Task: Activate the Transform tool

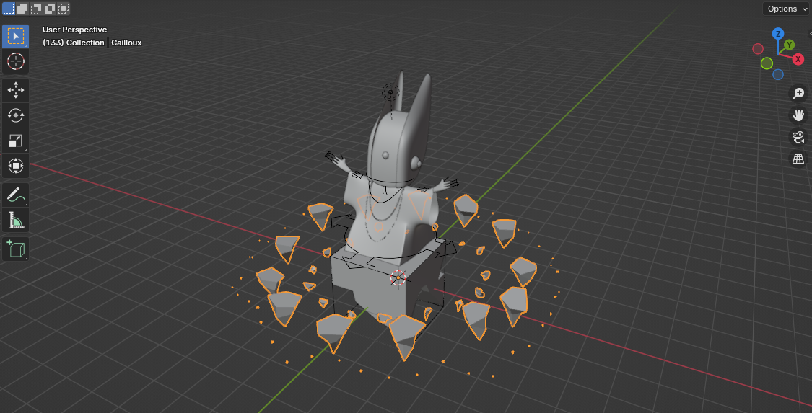Action: click(x=16, y=166)
